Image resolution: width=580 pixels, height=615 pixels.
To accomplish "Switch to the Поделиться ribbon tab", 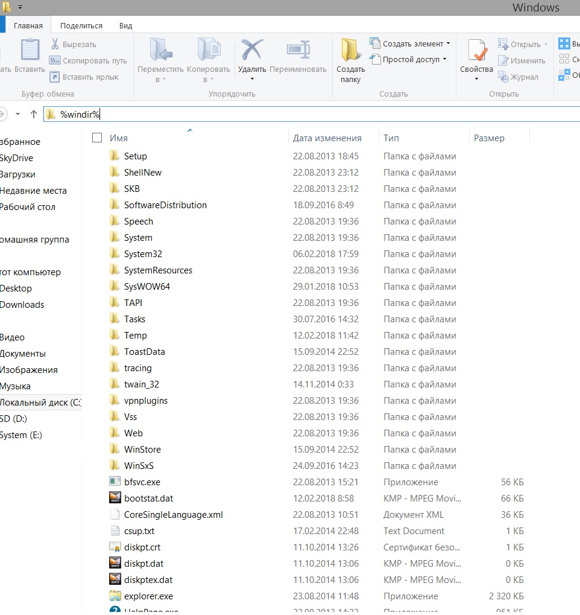I will pyautogui.click(x=81, y=25).
